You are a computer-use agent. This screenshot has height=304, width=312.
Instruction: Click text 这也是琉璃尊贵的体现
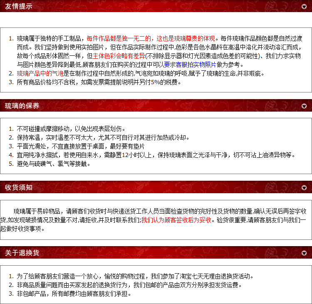(186, 38)
